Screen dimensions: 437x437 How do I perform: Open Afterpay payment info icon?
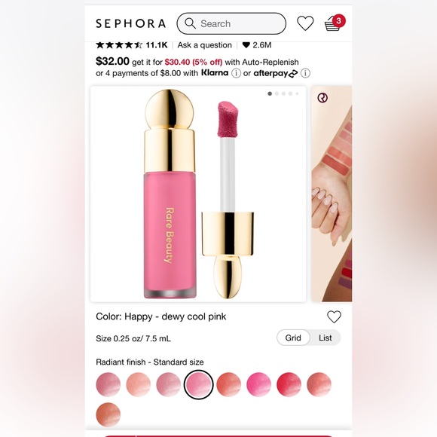tap(305, 73)
